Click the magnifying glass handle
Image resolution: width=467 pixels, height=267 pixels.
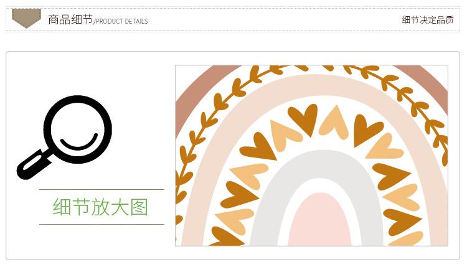pyautogui.click(x=34, y=164)
